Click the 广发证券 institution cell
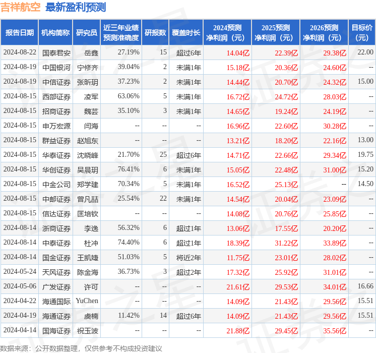Image resolution: width=376 pixels, height=353 pixels. (x=56, y=287)
